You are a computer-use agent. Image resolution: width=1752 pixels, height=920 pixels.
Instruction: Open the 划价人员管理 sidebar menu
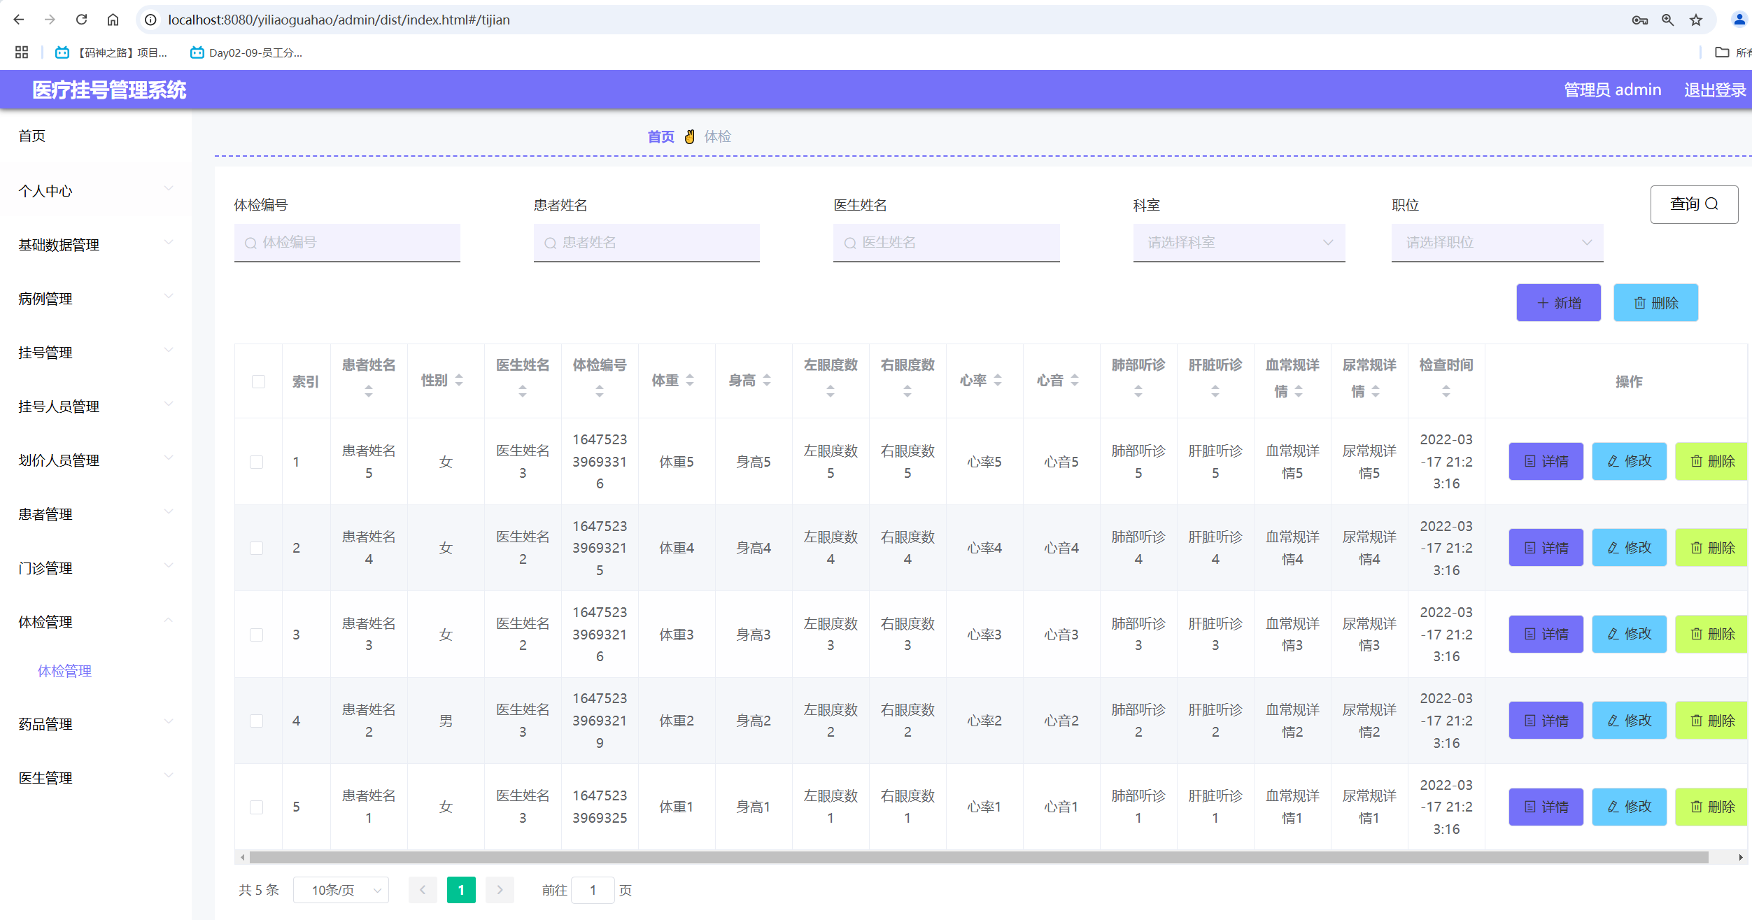(96, 460)
